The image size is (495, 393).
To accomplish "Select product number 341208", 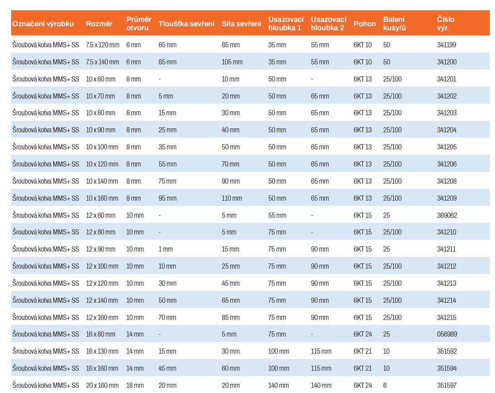I will pos(446,181).
